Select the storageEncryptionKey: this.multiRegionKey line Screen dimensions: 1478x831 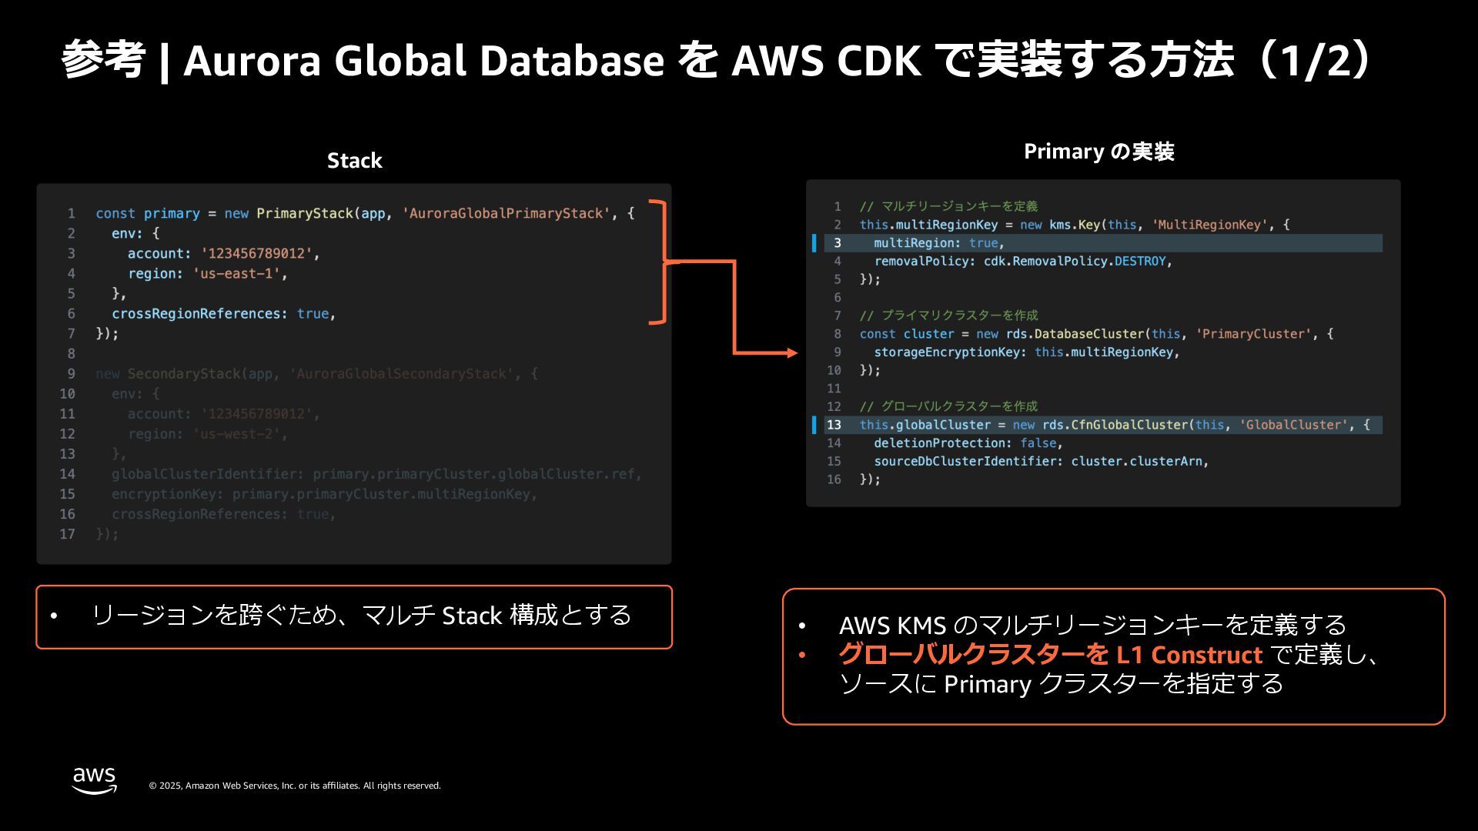1026,352
